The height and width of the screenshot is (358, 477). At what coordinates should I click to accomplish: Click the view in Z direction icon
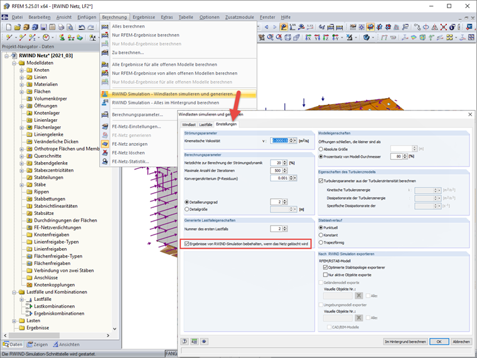tap(326, 38)
